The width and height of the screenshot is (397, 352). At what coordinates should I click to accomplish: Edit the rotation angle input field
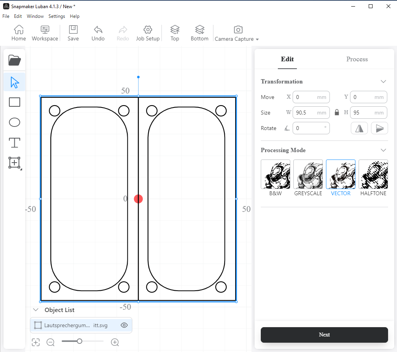[x=311, y=128]
